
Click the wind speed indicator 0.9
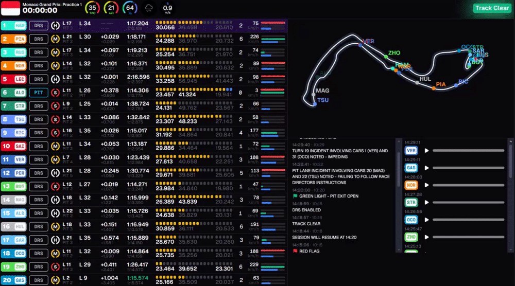coord(167,8)
